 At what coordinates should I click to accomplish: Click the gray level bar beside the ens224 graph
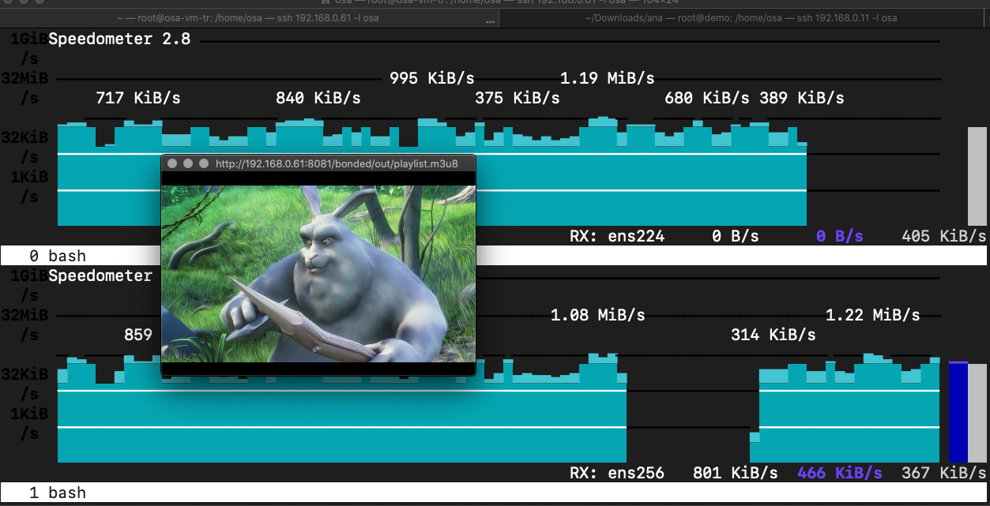[977, 177]
